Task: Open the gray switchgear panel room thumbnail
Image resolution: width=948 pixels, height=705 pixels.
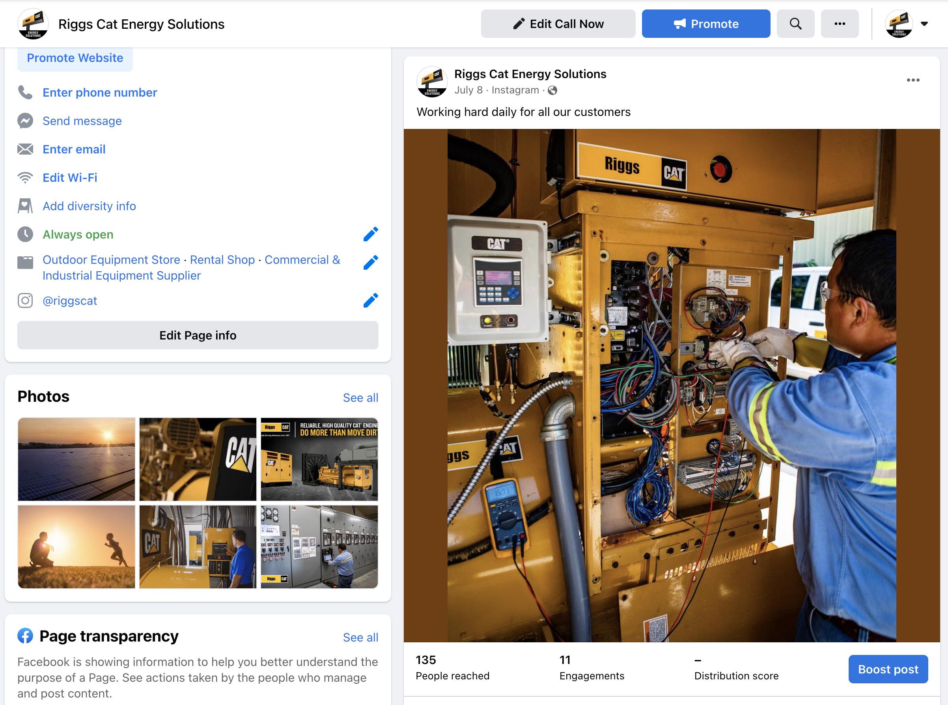Action: point(319,547)
